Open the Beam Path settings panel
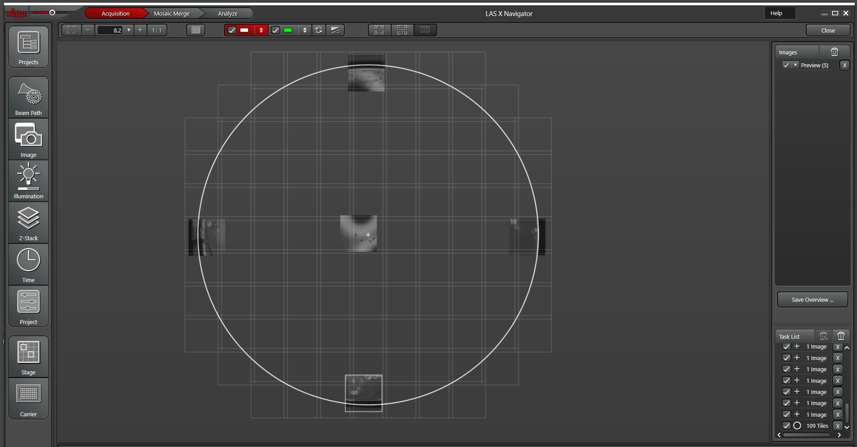857x447 pixels. click(28, 98)
